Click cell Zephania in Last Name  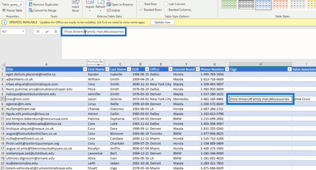120,119
